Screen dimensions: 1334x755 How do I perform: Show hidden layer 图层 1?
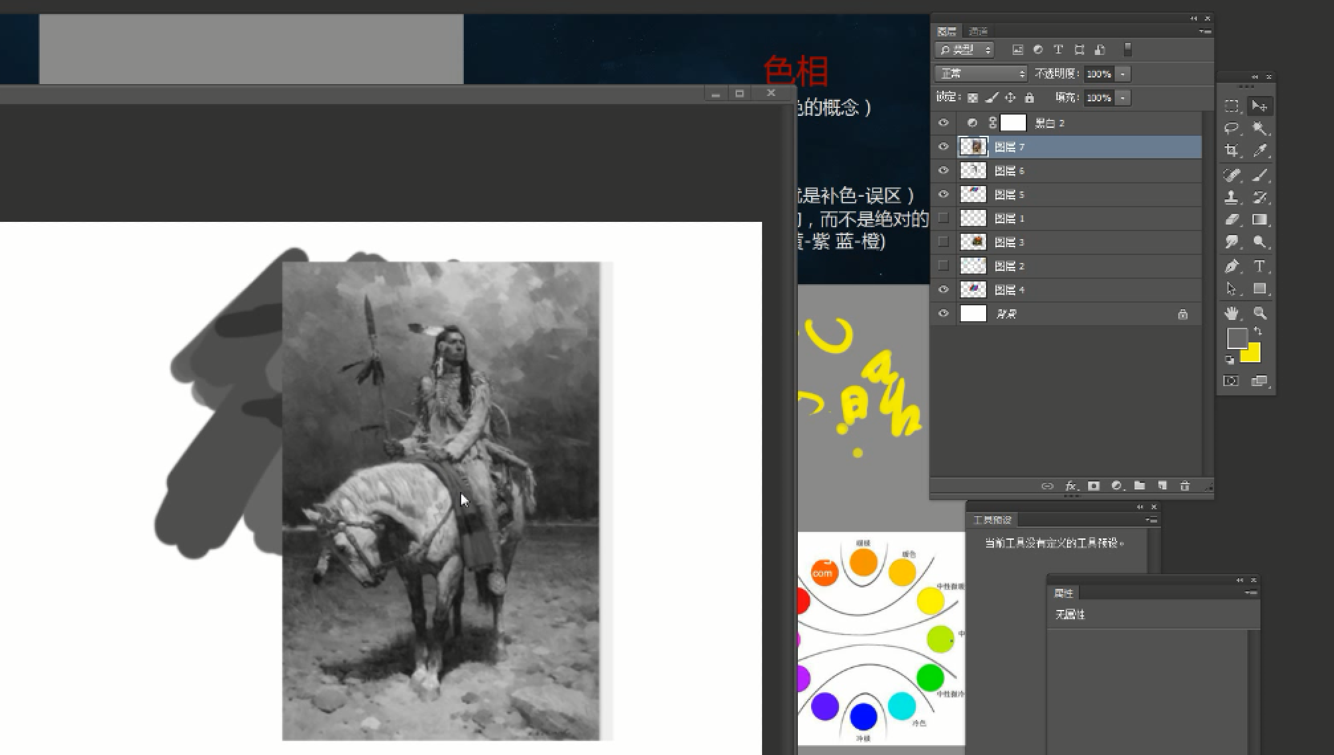click(x=944, y=219)
